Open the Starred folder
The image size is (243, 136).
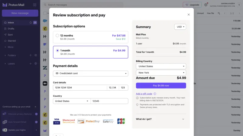click(12, 41)
